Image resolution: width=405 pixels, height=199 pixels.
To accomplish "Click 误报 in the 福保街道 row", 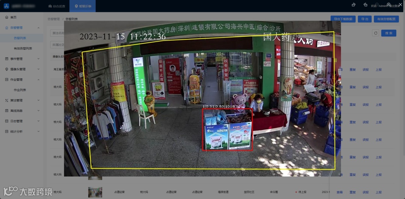I will (366, 192).
